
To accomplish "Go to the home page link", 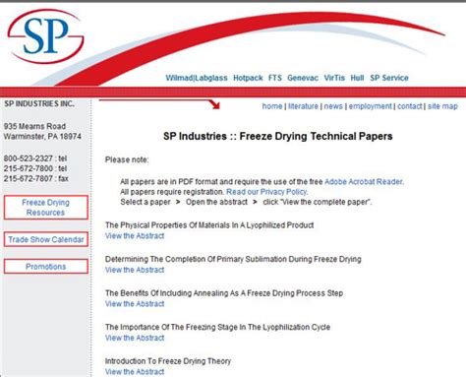I will tap(272, 106).
